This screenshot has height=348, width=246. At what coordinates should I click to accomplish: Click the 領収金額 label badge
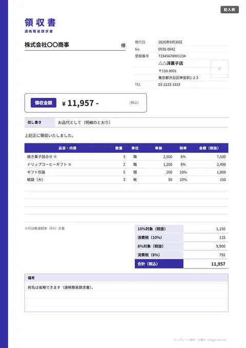(x=44, y=103)
